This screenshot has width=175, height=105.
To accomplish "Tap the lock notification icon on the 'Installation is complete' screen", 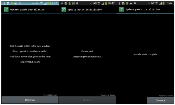I will click(x=135, y=3).
